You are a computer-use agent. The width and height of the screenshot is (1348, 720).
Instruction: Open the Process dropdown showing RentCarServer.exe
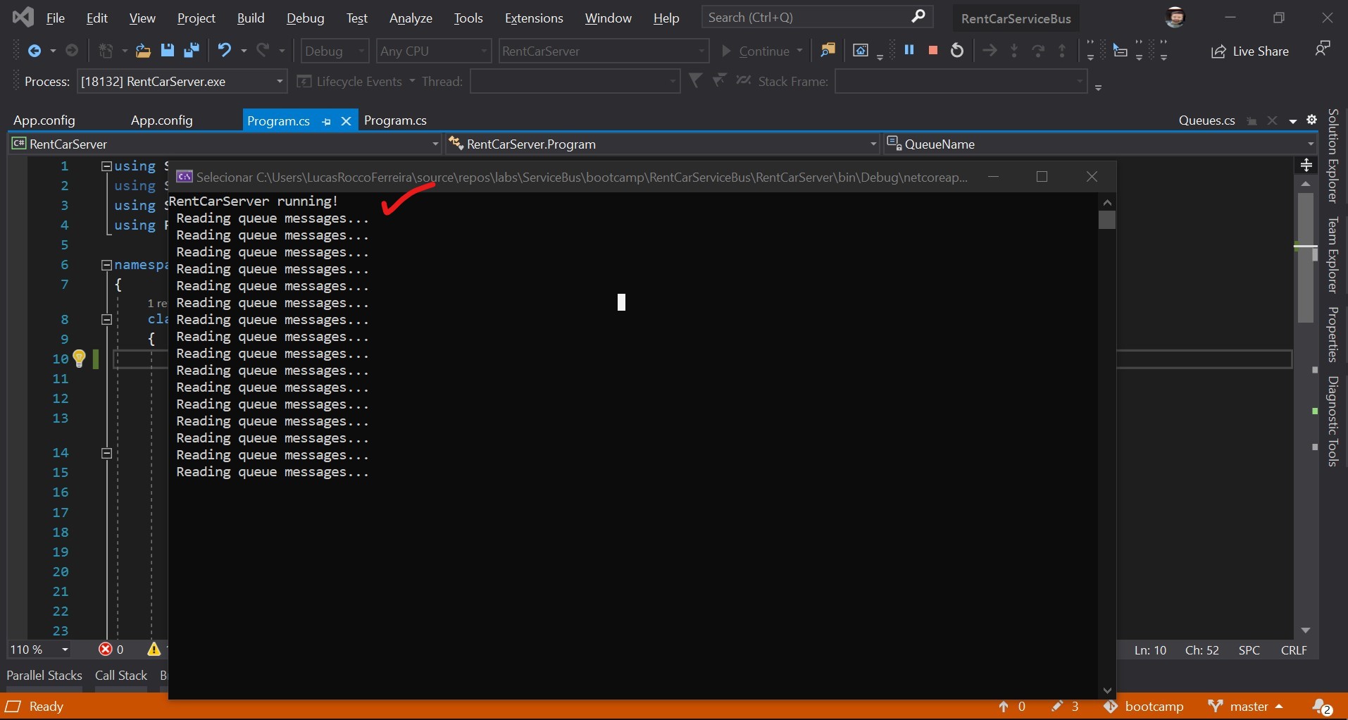click(x=182, y=82)
